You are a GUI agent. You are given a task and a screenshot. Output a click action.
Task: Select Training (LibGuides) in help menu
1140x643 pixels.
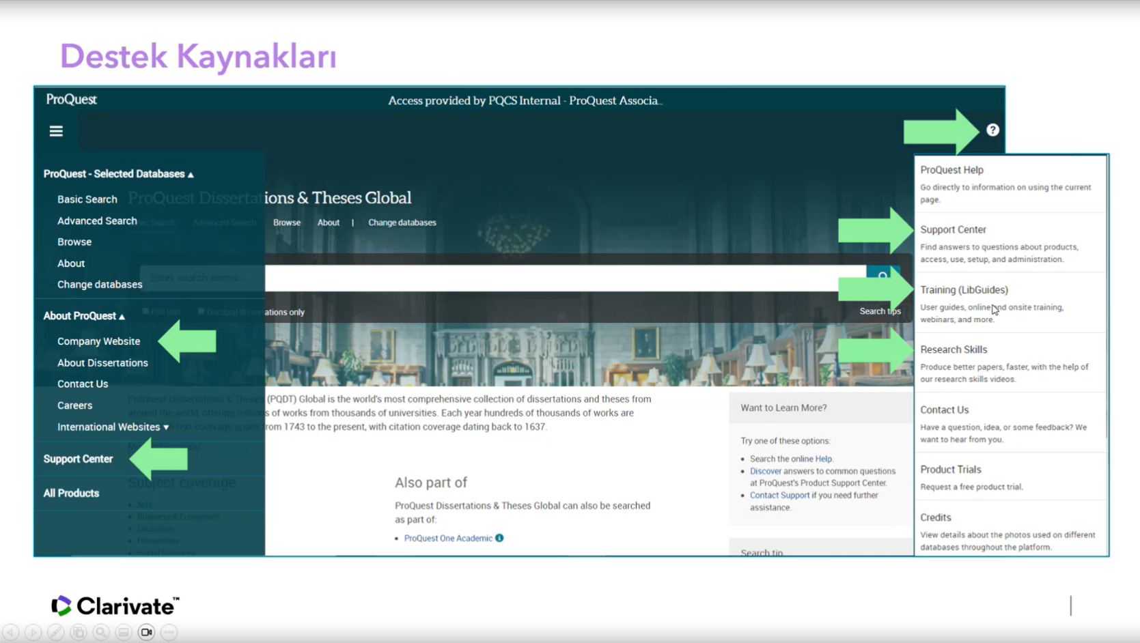tap(963, 290)
